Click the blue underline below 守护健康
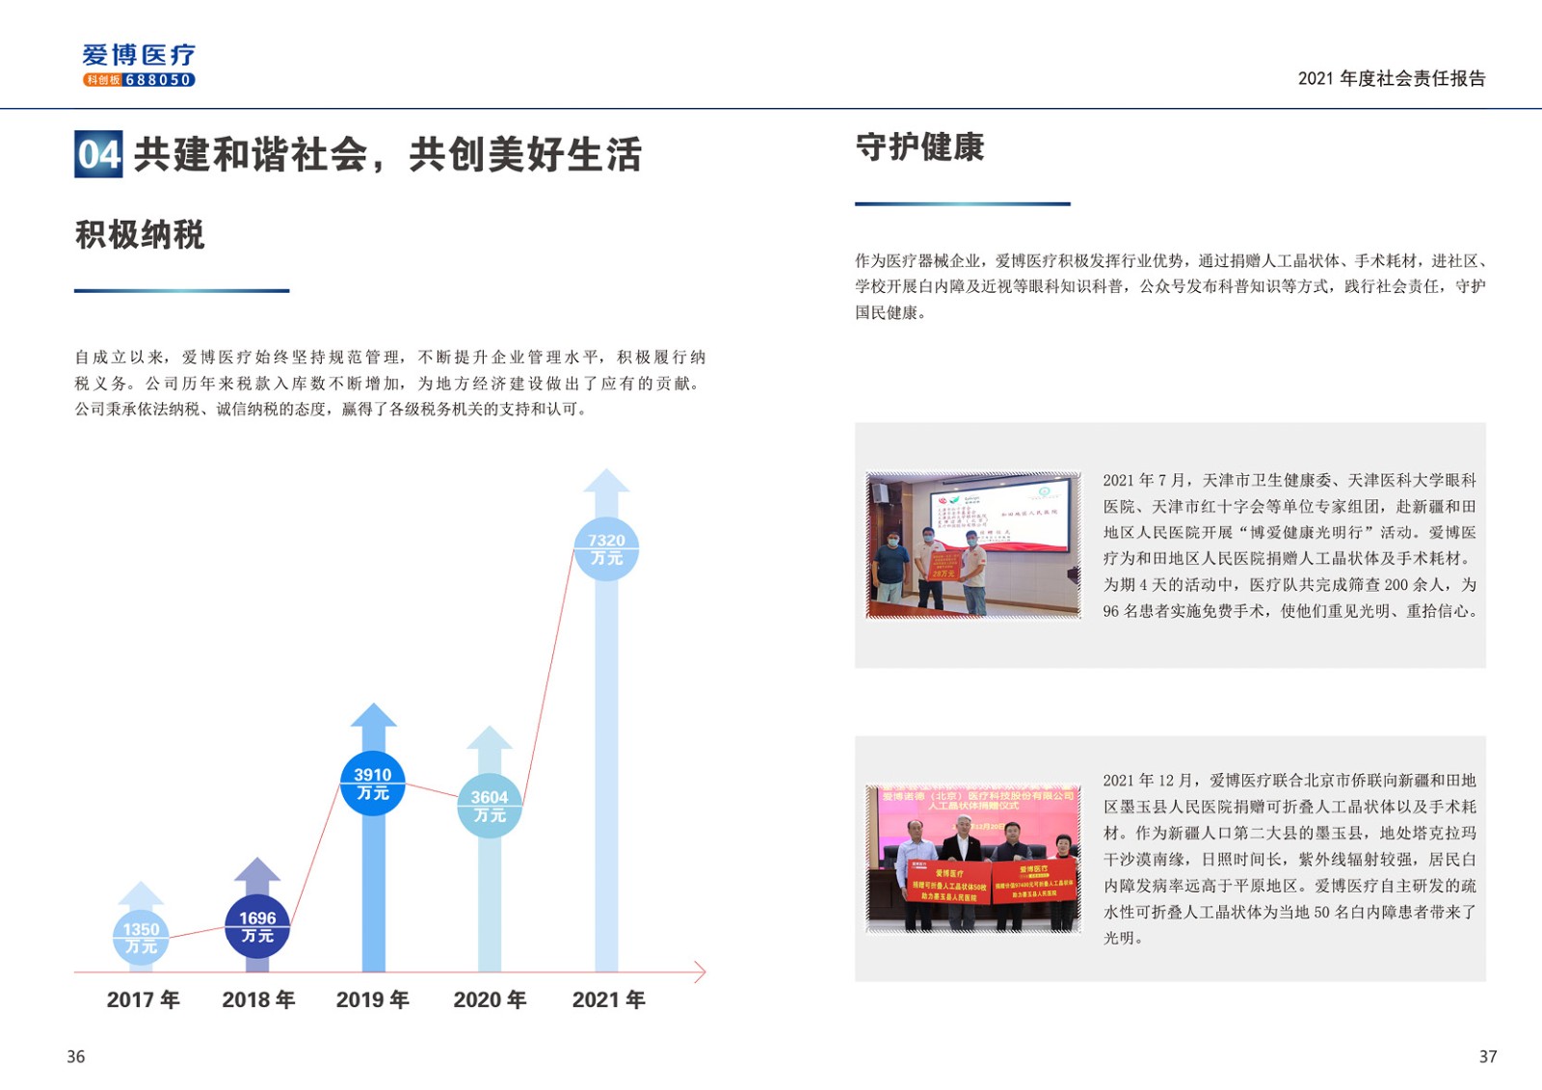This screenshot has width=1542, height=1090. click(x=962, y=204)
